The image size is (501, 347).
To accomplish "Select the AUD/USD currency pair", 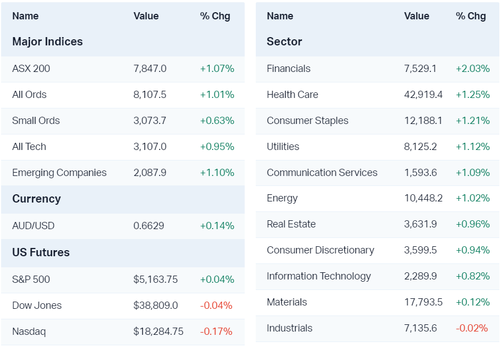I will 34,226.
